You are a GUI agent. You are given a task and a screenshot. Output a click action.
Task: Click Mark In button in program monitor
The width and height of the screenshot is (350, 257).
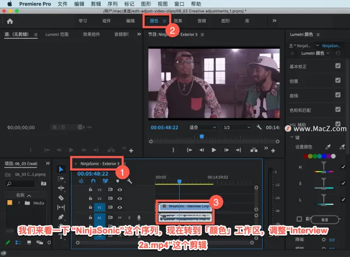pyautogui.click(x=173, y=150)
